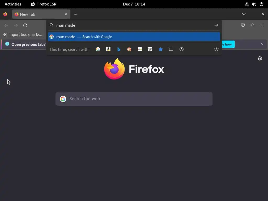Close the New Tab tab

[66, 14]
